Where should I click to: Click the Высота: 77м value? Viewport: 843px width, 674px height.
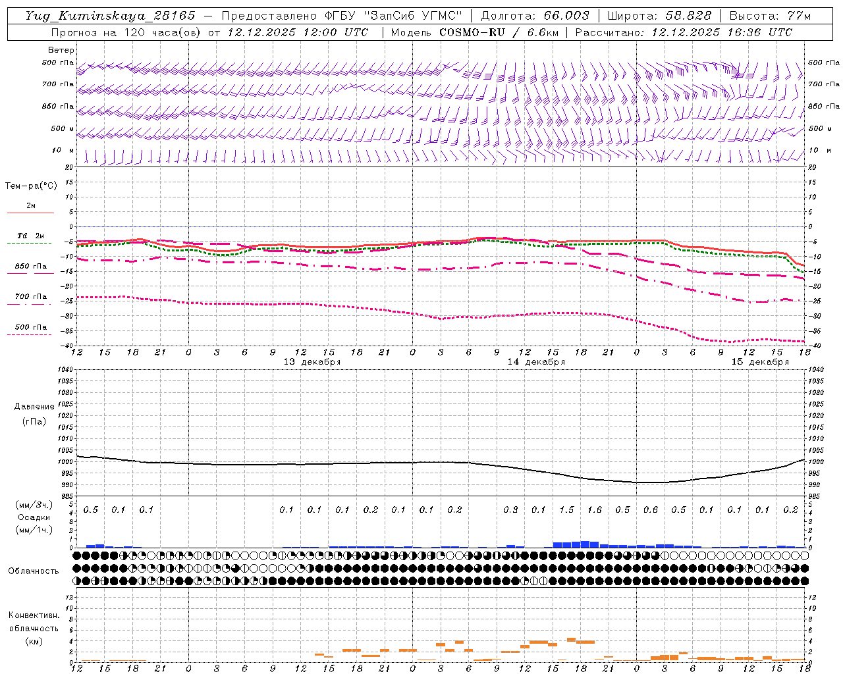pos(770,16)
